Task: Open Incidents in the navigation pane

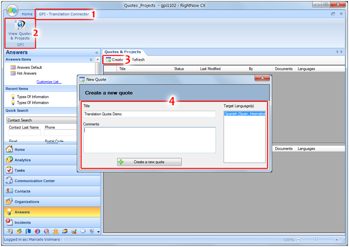Action: tap(23, 222)
